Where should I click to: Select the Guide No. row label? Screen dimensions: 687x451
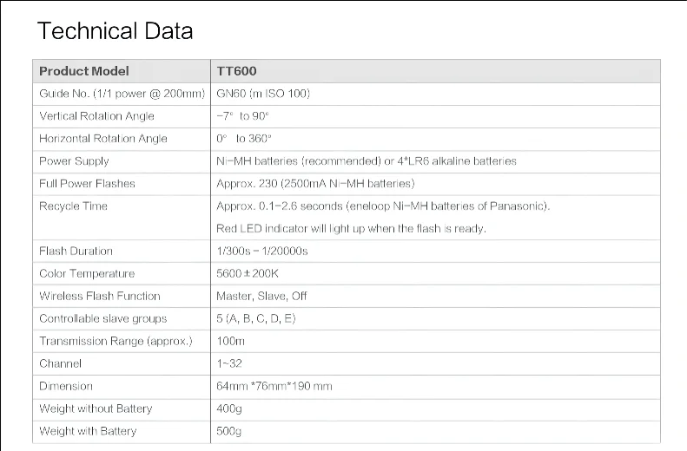point(122,94)
